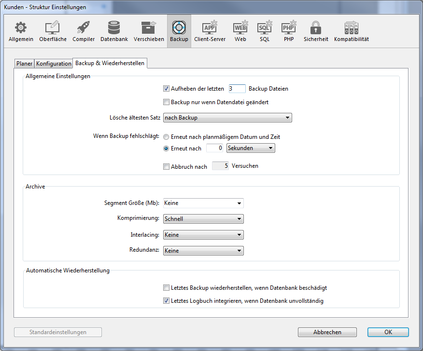Open the Sekunden time unit dropdown

pyautogui.click(x=250, y=148)
